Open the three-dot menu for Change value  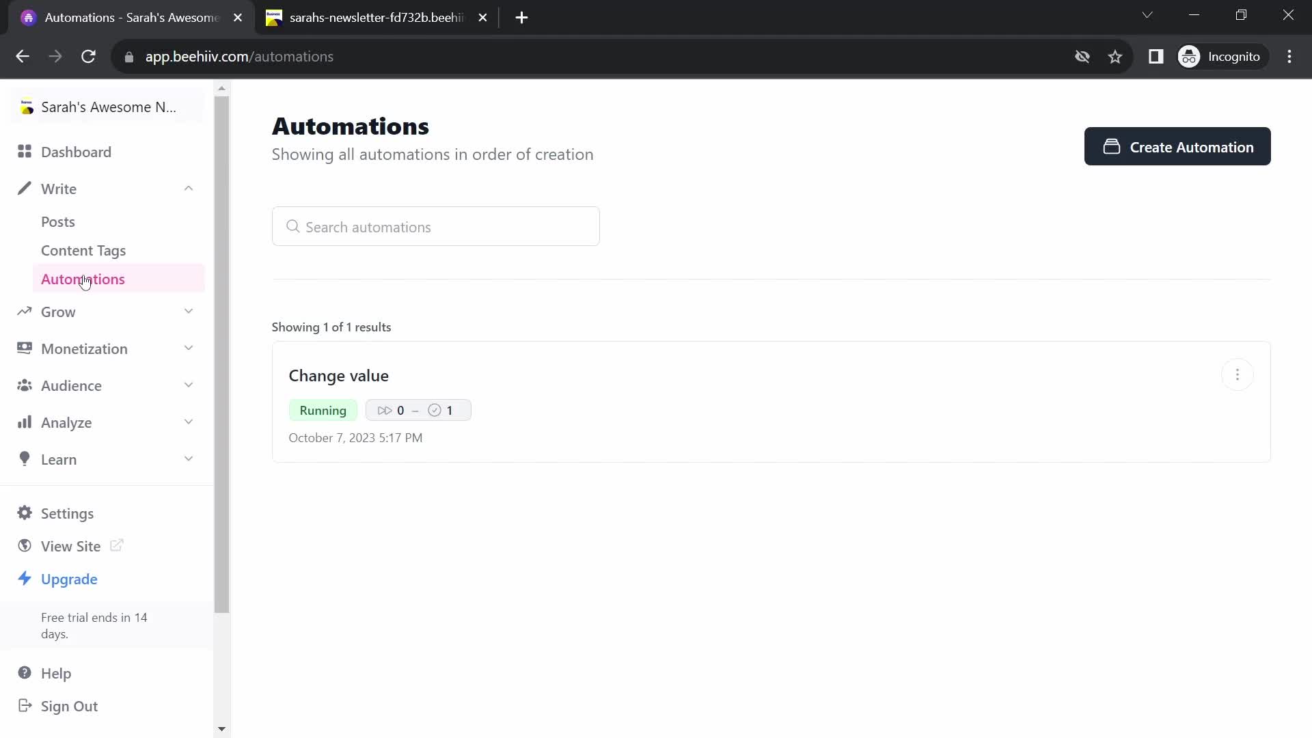pyautogui.click(x=1238, y=375)
